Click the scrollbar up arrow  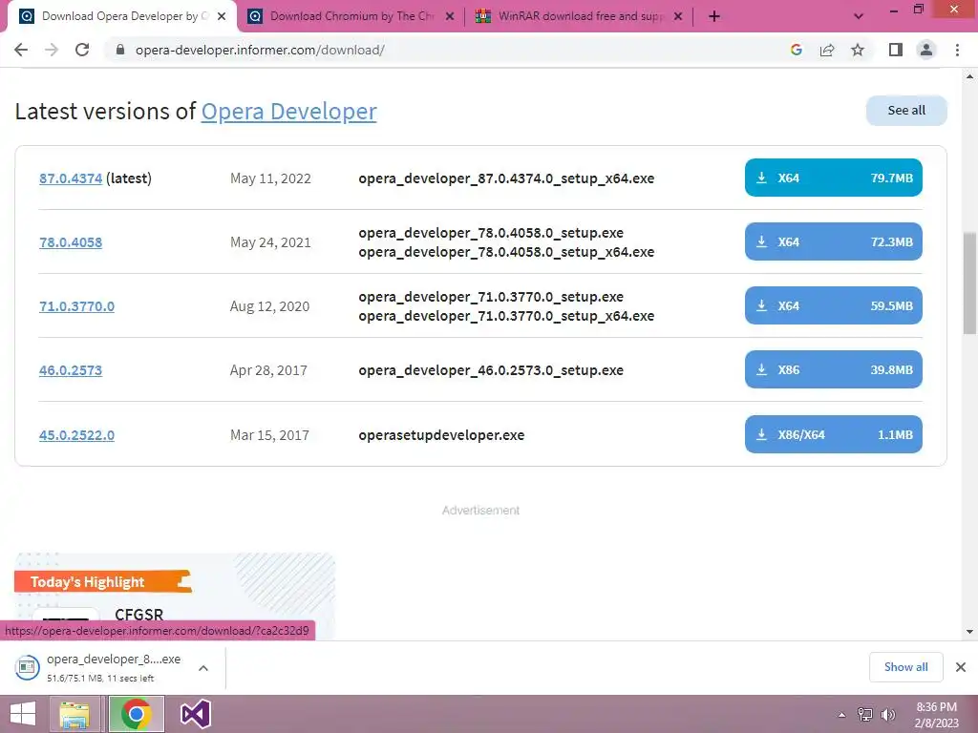(x=969, y=76)
